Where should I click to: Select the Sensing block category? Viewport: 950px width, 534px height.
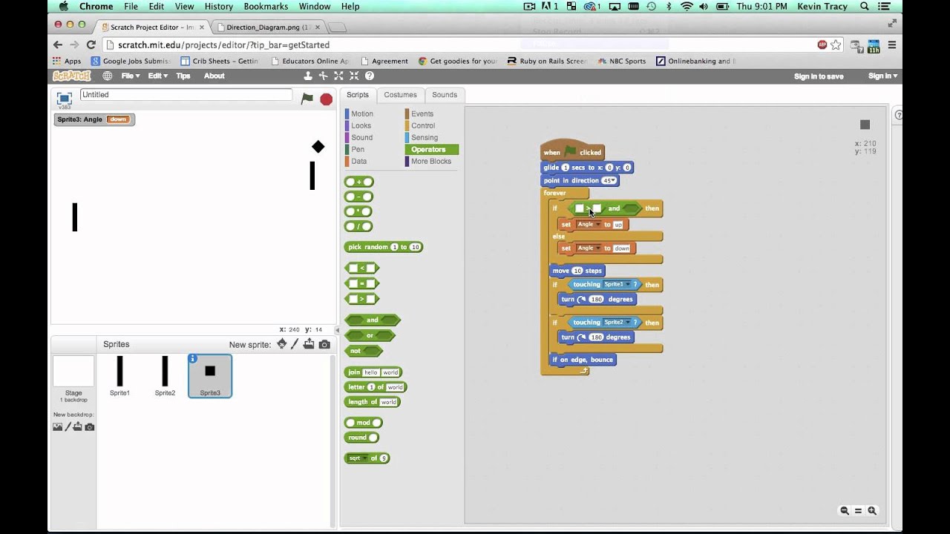click(x=425, y=137)
